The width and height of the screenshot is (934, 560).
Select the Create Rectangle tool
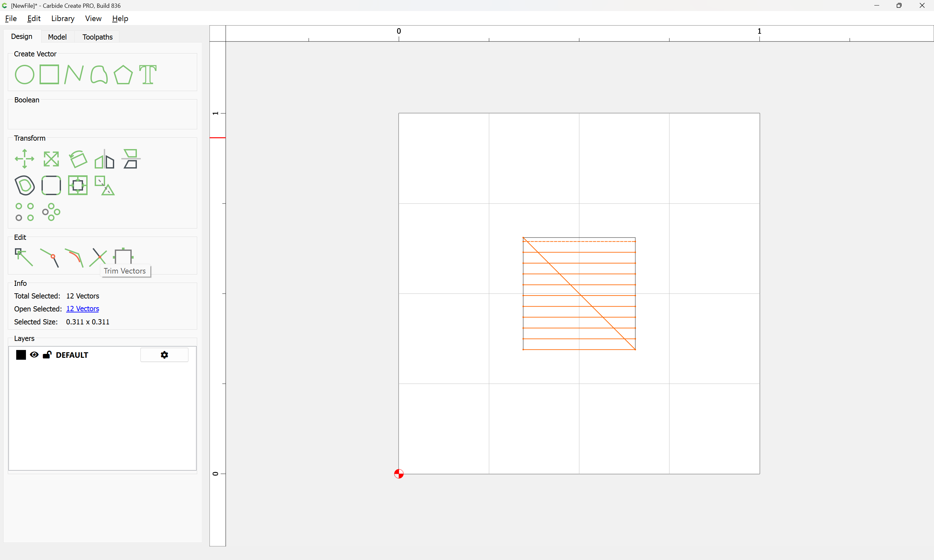tap(49, 74)
